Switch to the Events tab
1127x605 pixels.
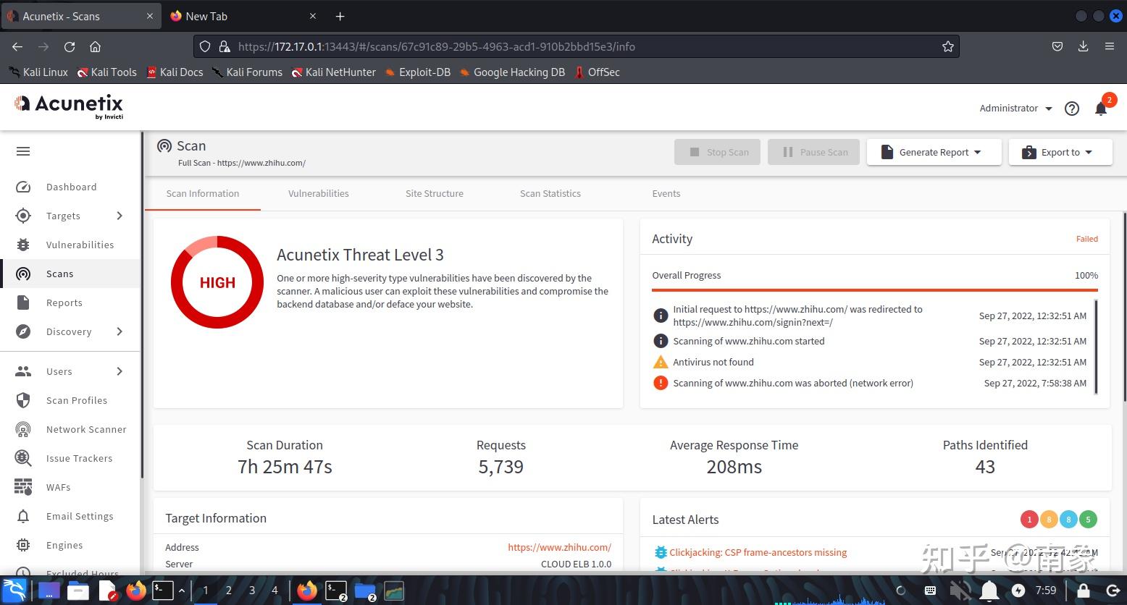point(666,193)
